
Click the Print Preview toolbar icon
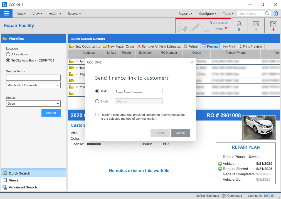click(x=240, y=46)
